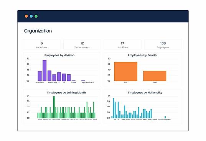The height and width of the screenshot is (141, 206).
Task: Open the 108 Employees summary card
Action: [163, 44]
